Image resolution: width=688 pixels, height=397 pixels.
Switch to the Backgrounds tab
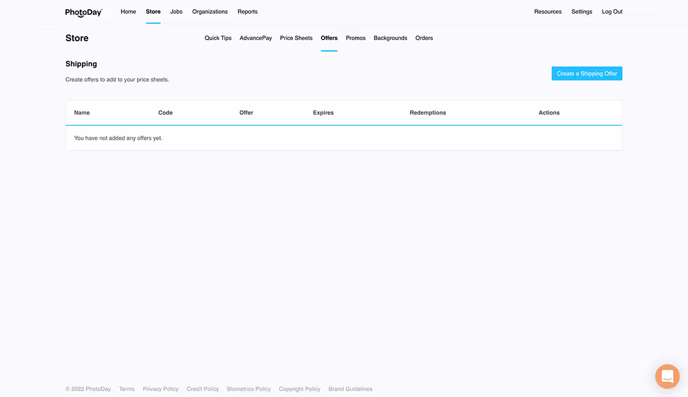coord(390,38)
